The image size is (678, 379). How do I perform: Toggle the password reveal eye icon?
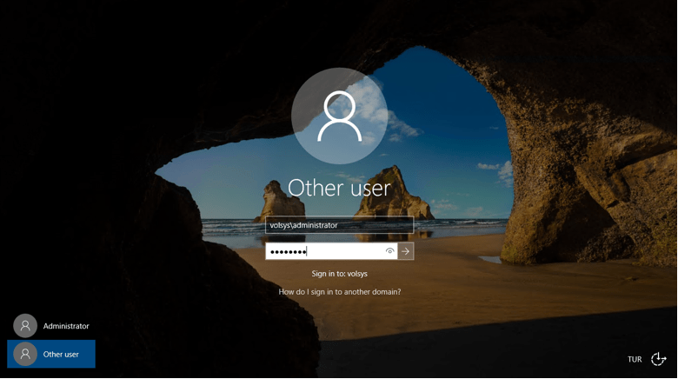pos(389,251)
